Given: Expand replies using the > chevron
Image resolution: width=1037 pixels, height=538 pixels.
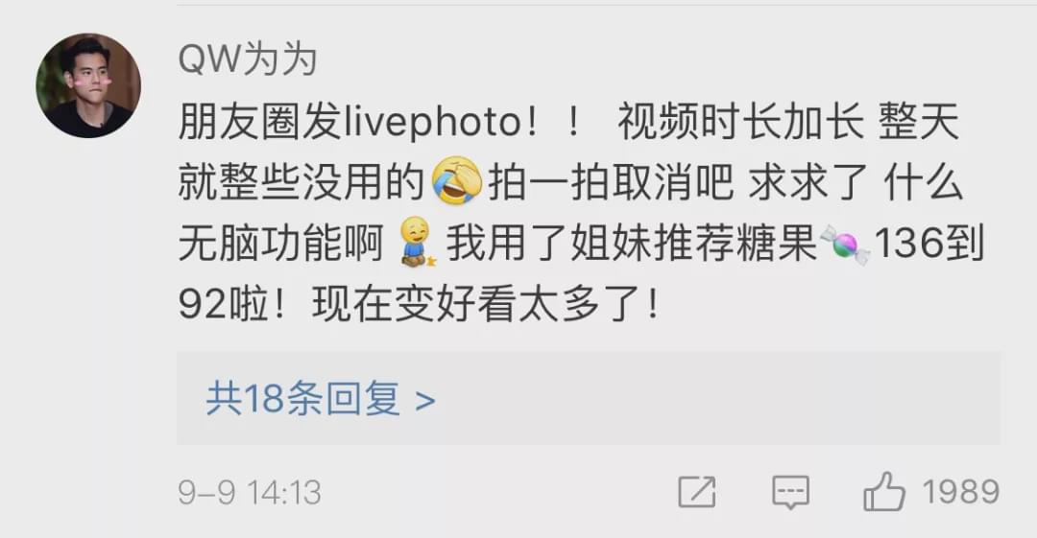Looking at the screenshot, I should pyautogui.click(x=425, y=400).
